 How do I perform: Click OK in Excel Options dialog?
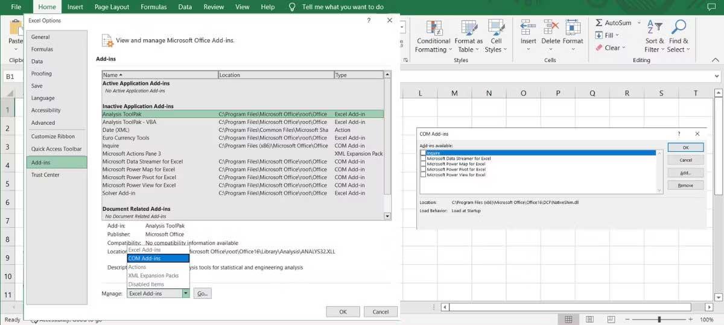pyautogui.click(x=343, y=312)
